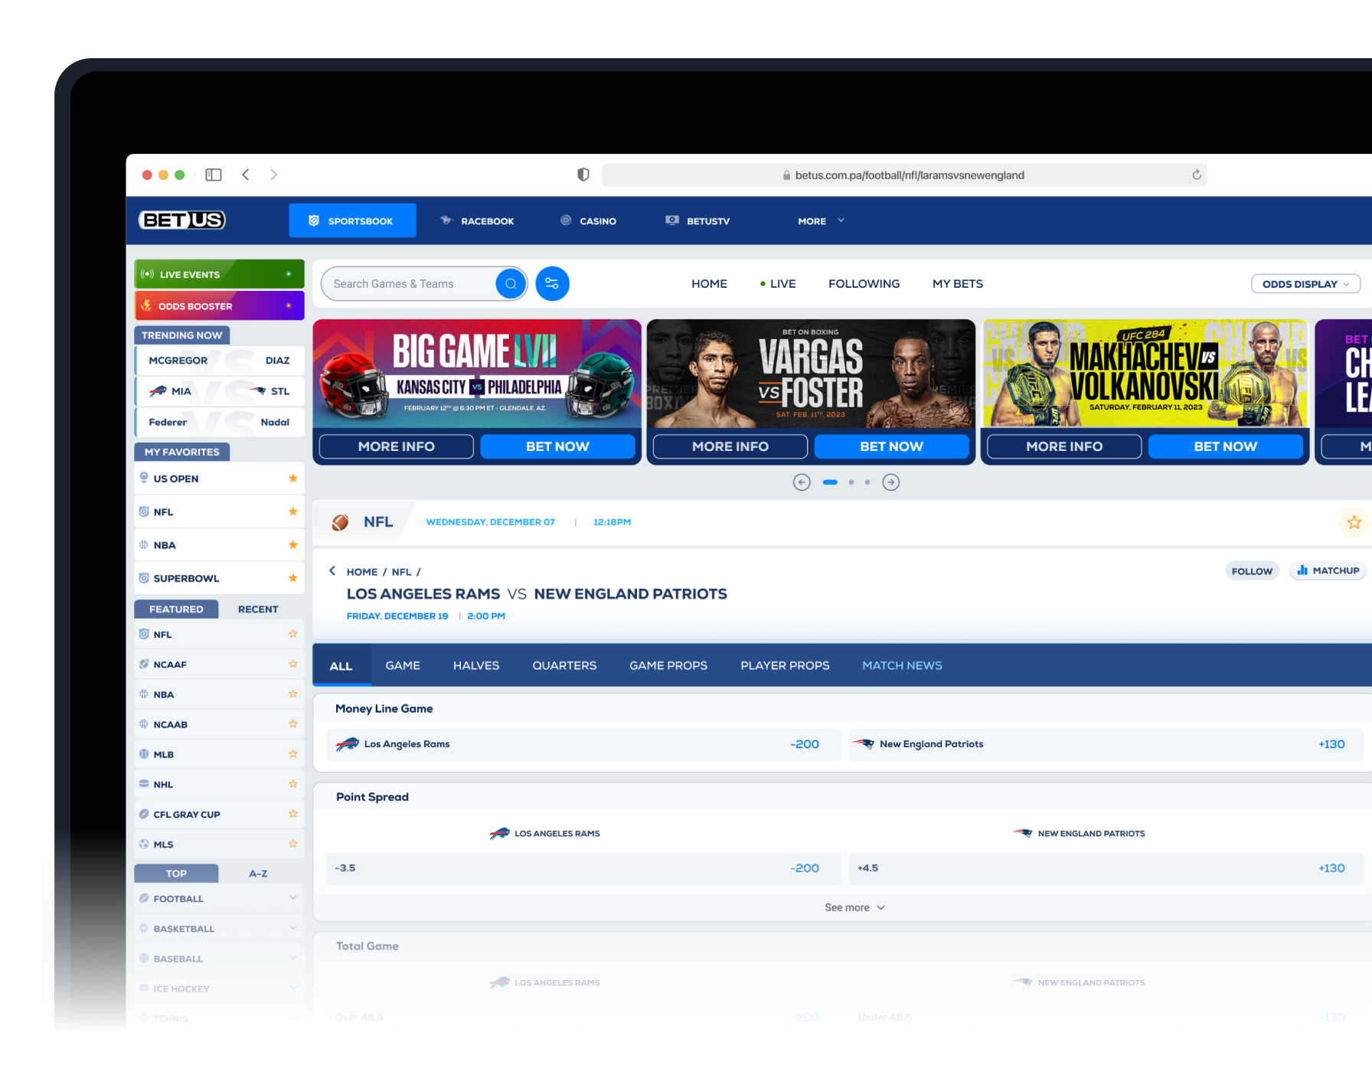Favorite the NFL event with star icon

click(x=1354, y=522)
